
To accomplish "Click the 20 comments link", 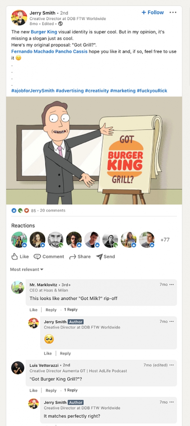I will (x=53, y=210).
